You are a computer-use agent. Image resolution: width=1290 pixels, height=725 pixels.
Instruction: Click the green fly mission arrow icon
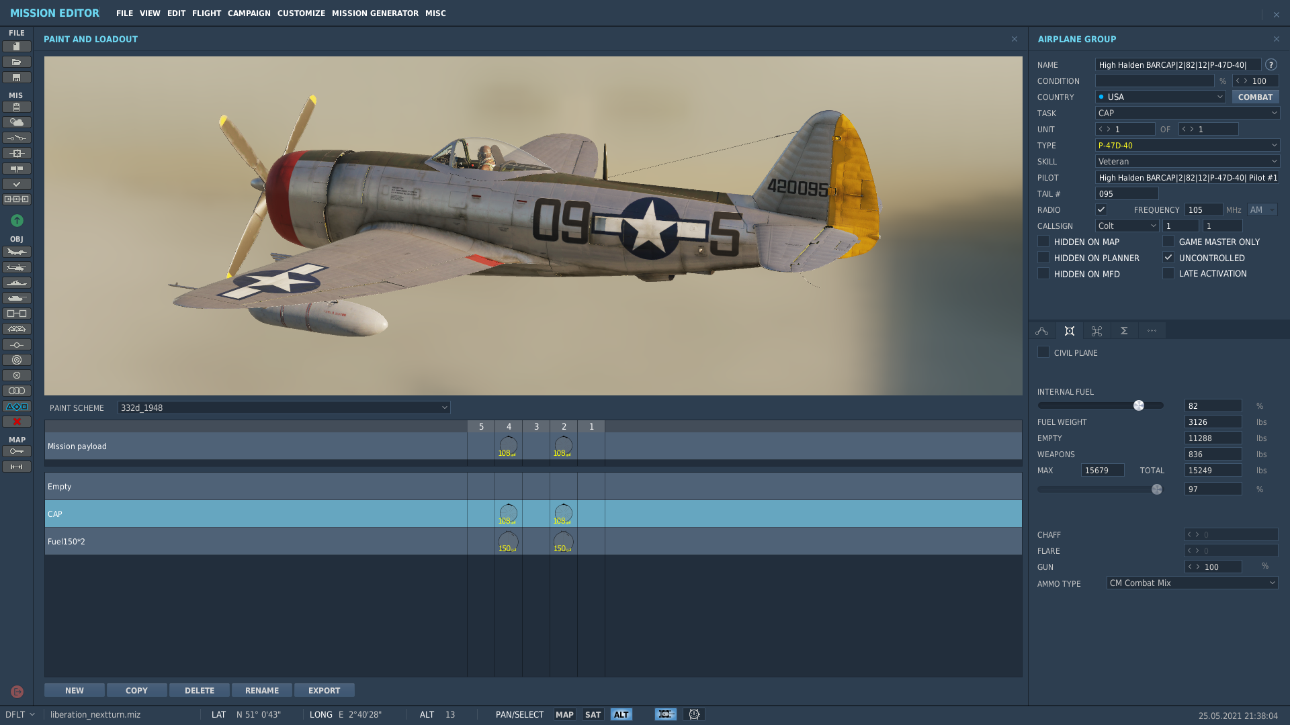coord(17,220)
